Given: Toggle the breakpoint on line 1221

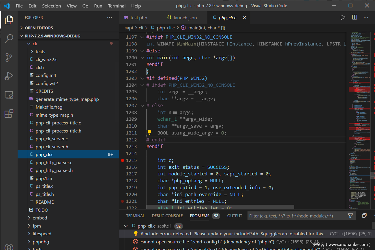Looking at the screenshot, I should point(123,201).
